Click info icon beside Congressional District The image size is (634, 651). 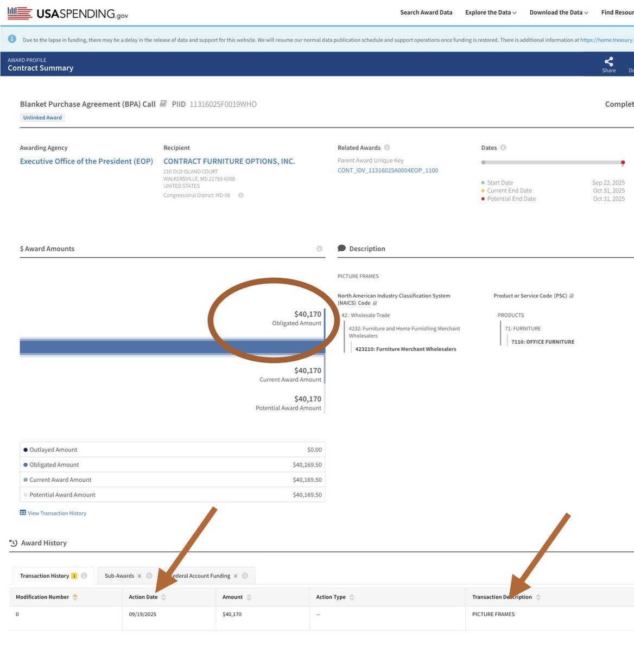(x=241, y=195)
